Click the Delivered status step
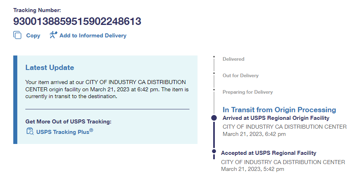Viewport: 356px width, 191px height. click(233, 59)
